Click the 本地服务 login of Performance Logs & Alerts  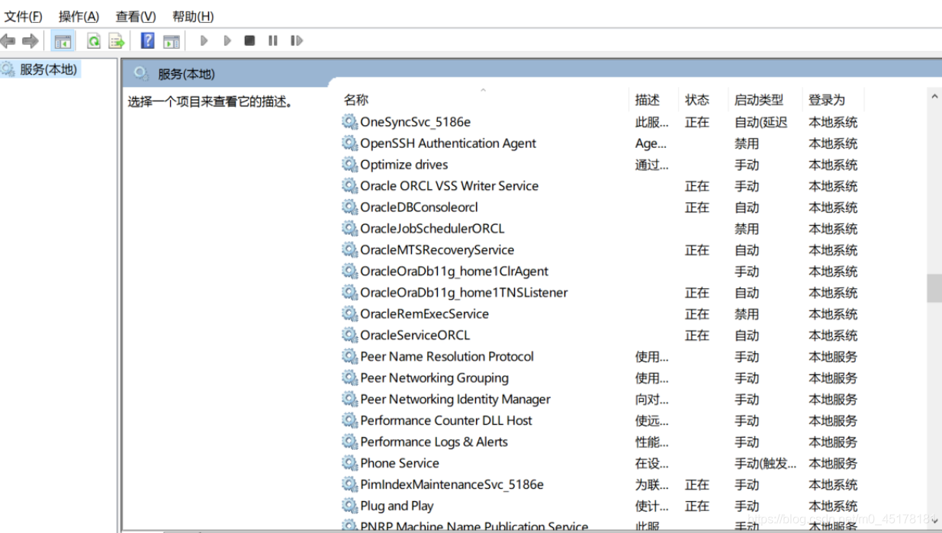click(833, 442)
